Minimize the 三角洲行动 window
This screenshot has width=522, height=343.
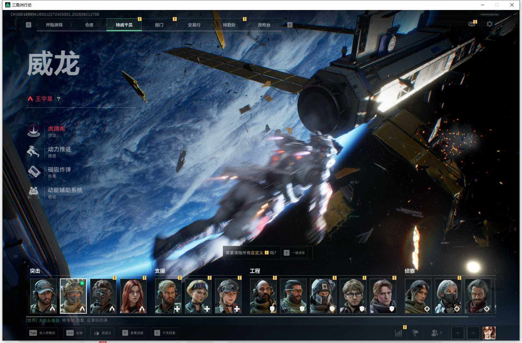483,5
